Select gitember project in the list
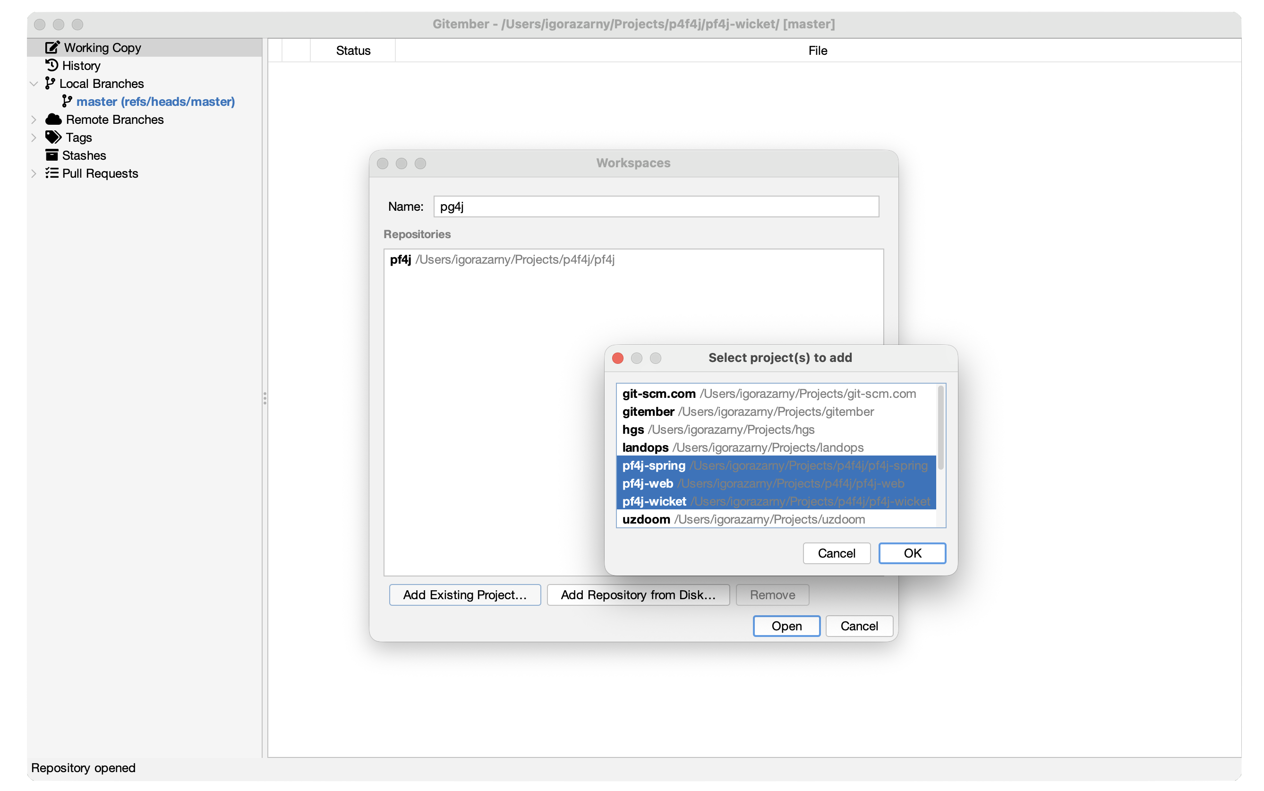 (x=776, y=412)
